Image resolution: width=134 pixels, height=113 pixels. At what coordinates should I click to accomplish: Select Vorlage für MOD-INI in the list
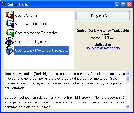(31, 24)
